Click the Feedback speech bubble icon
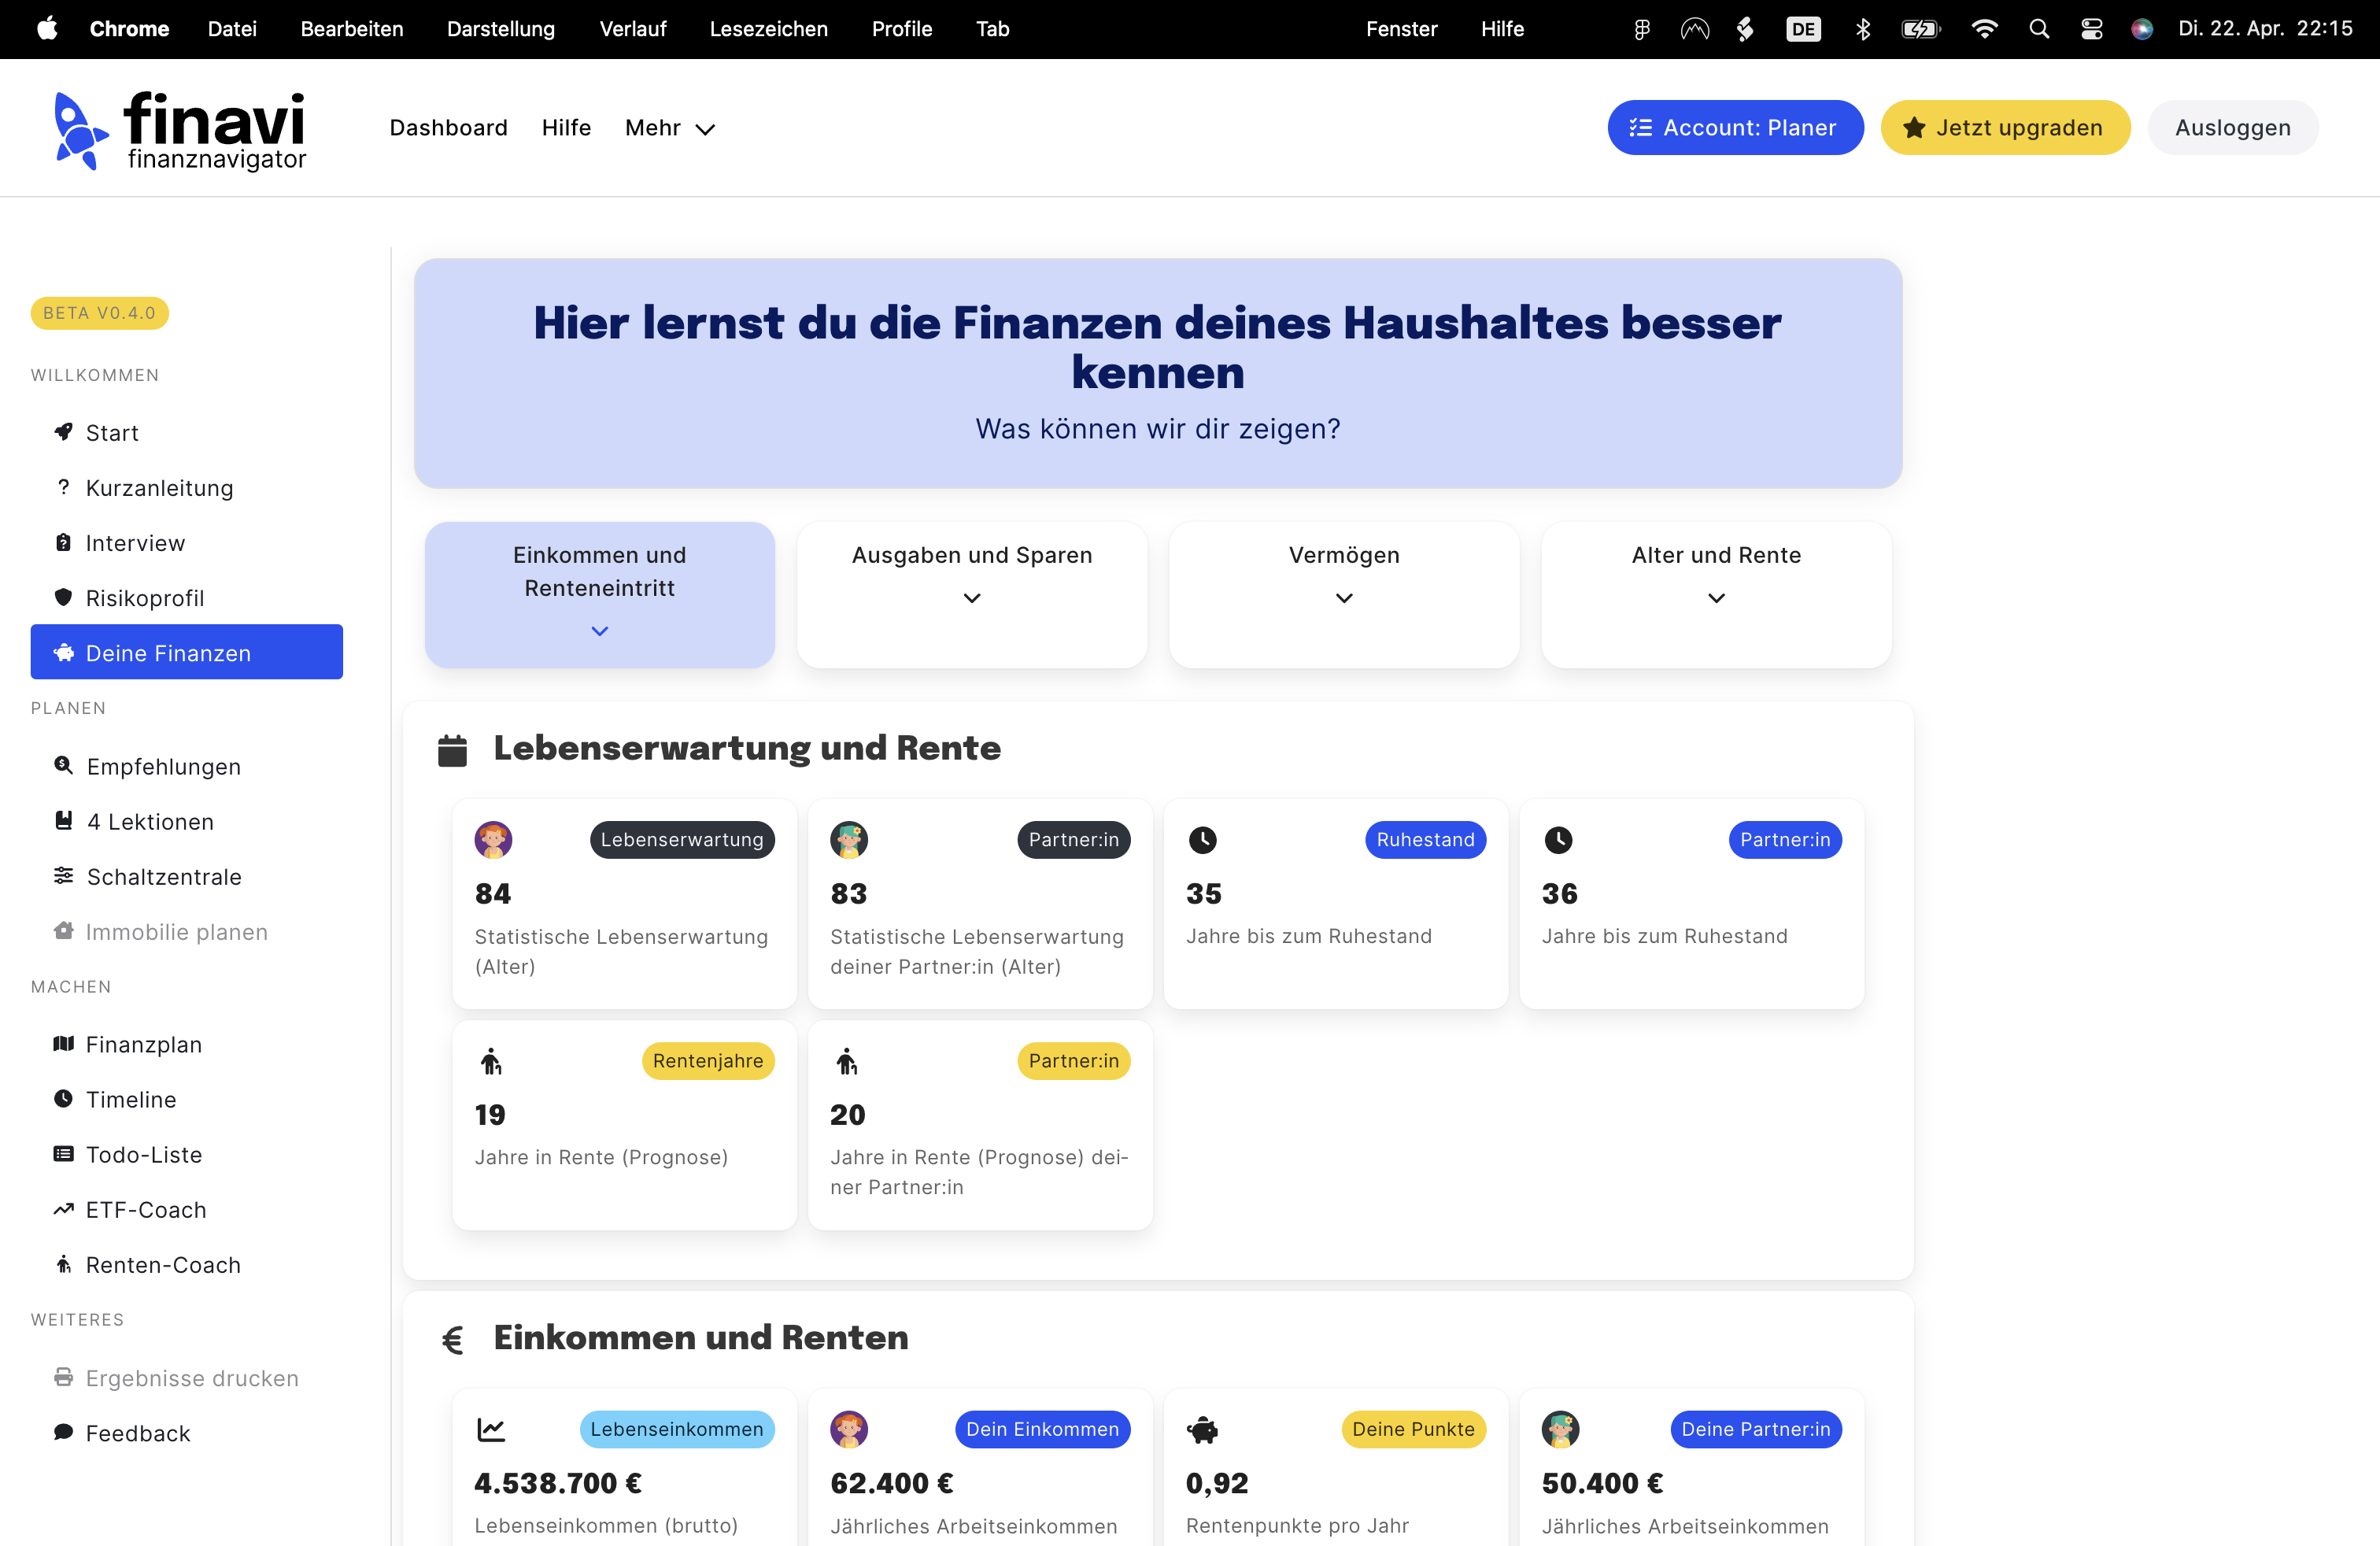Image resolution: width=2380 pixels, height=1546 pixels. coord(63,1432)
